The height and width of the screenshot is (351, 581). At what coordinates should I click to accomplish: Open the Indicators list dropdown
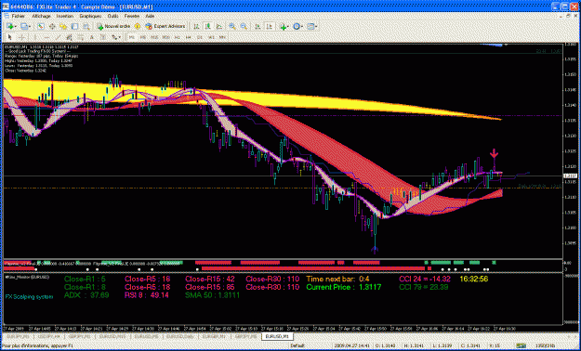pos(284,26)
